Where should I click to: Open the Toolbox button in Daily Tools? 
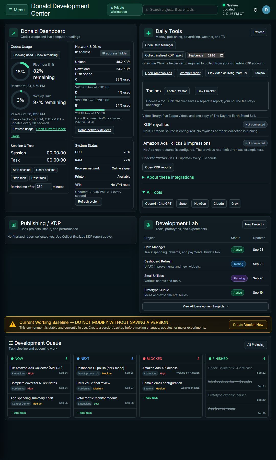(x=260, y=73)
